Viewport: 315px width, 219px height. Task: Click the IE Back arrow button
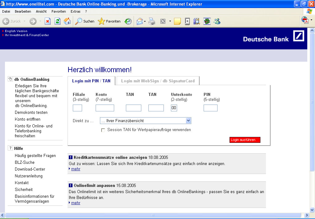6,21
